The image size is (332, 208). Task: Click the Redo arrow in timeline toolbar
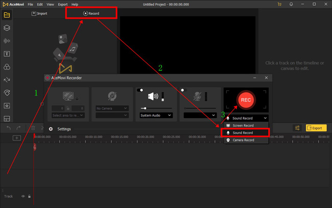point(18,128)
